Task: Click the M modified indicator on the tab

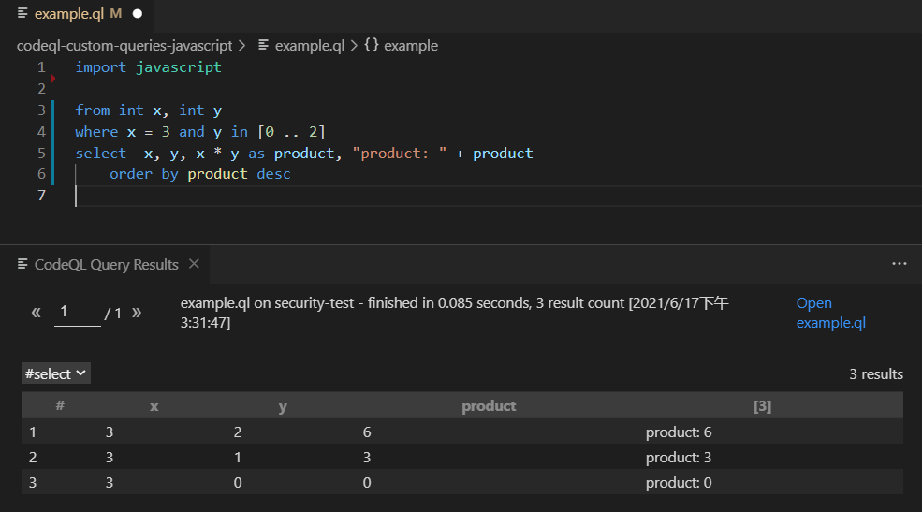Action: [x=116, y=13]
